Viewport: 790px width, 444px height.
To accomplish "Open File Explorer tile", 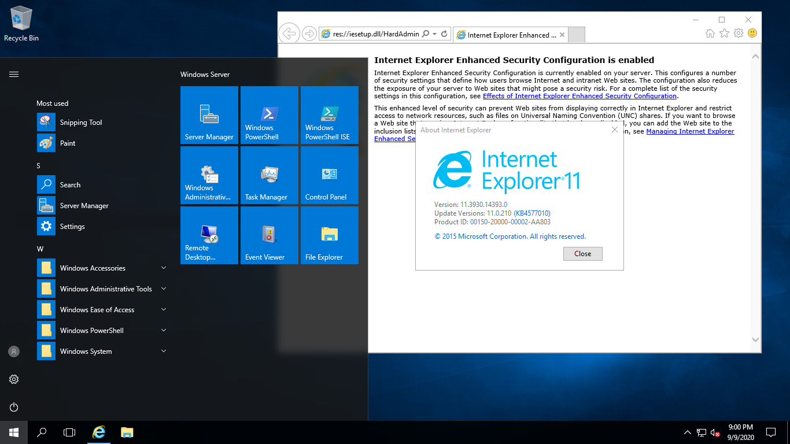I will 330,235.
